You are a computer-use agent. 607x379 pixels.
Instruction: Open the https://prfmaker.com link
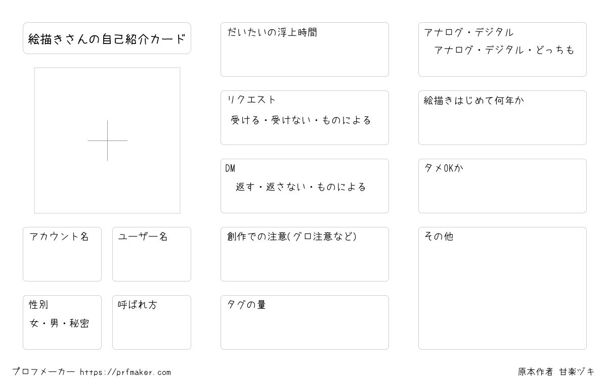tap(125, 372)
